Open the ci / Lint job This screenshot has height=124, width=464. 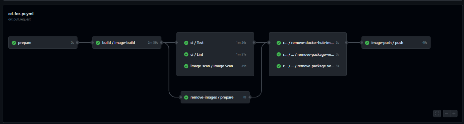(215, 54)
